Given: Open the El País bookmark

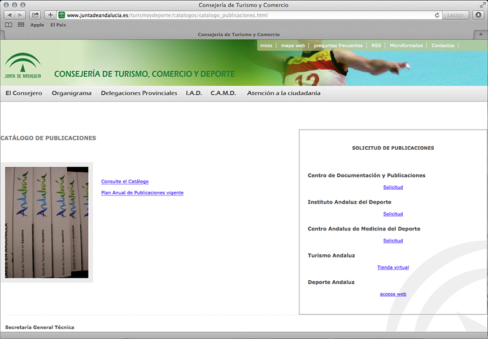Looking at the screenshot, I should click(58, 25).
